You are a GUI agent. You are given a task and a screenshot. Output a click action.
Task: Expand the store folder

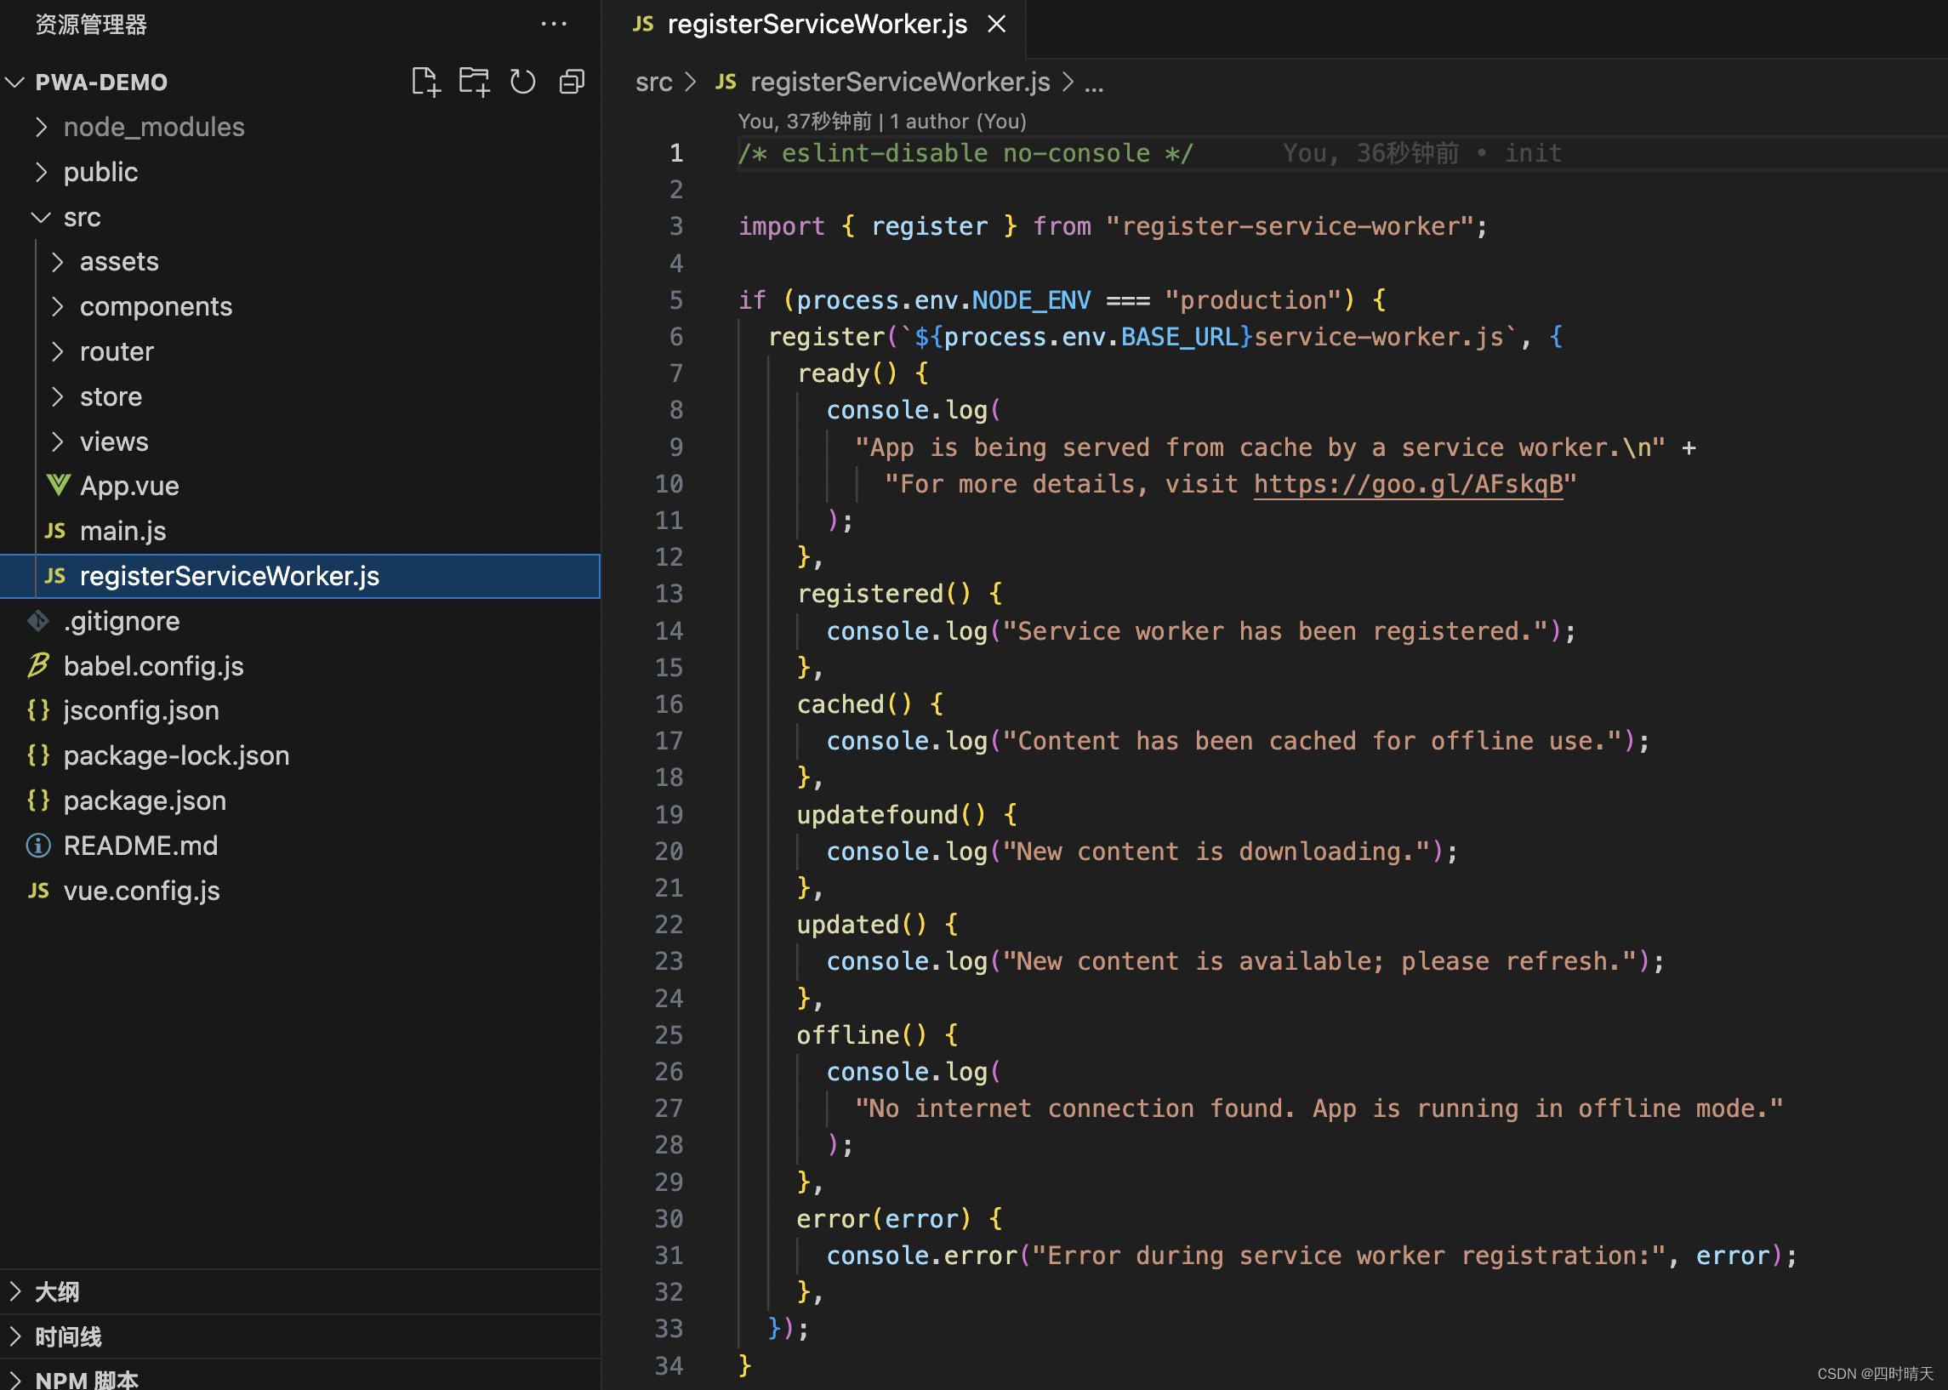click(57, 396)
